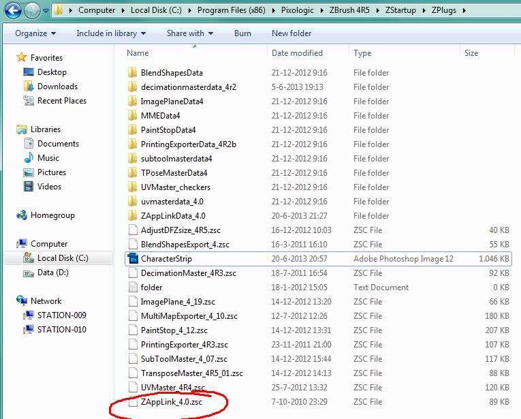Click the Forward navigation arrow button
Image resolution: width=521 pixels, height=419 pixels.
[x=32, y=11]
